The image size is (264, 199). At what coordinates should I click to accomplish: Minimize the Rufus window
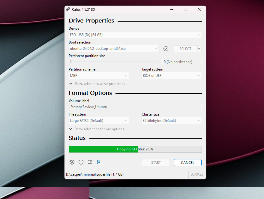coord(172,9)
